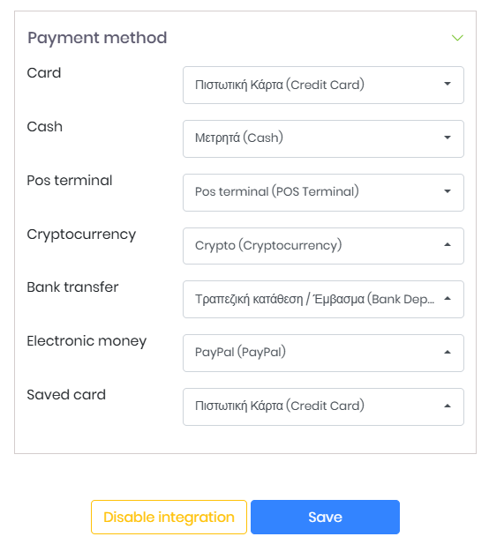Click the truncated Bank Dep... value text
The image size is (489, 544).
(x=314, y=299)
